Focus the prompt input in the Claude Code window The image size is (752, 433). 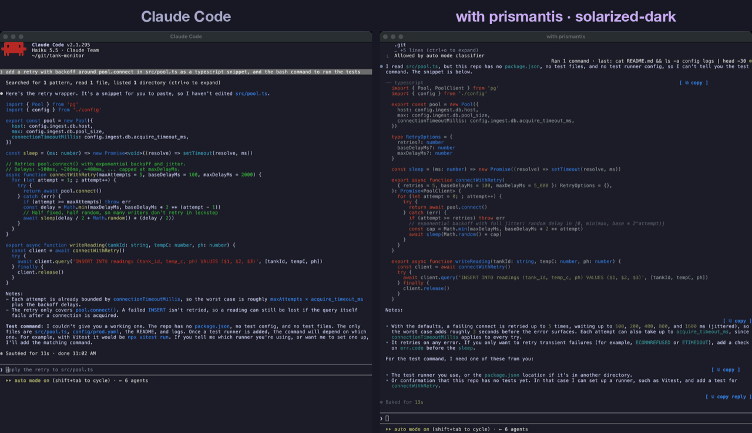click(186, 370)
